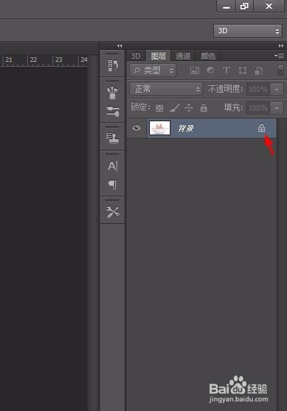This screenshot has height=411, width=287.
Task: Open the layers panel flyout menu
Action: pos(279,55)
